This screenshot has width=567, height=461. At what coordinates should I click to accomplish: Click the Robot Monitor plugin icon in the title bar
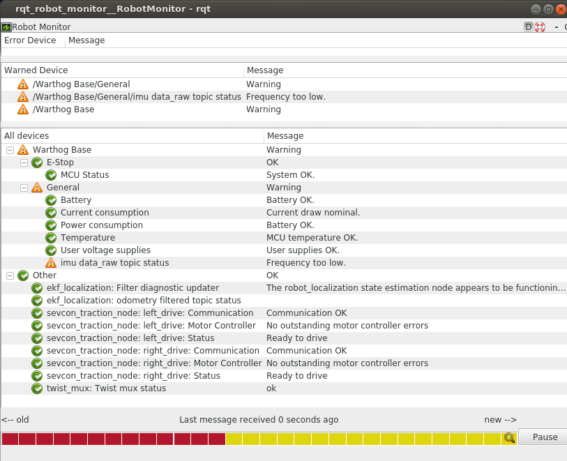(x=6, y=27)
